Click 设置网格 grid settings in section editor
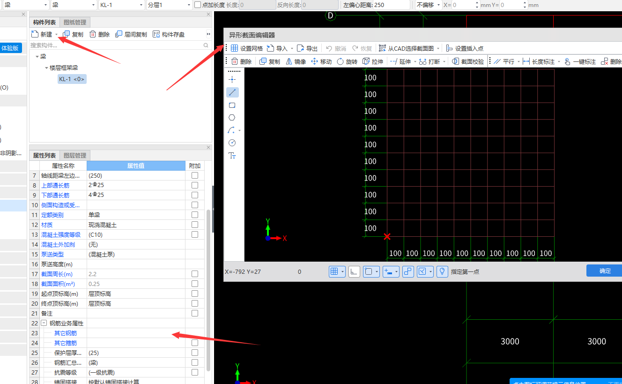 coord(246,48)
